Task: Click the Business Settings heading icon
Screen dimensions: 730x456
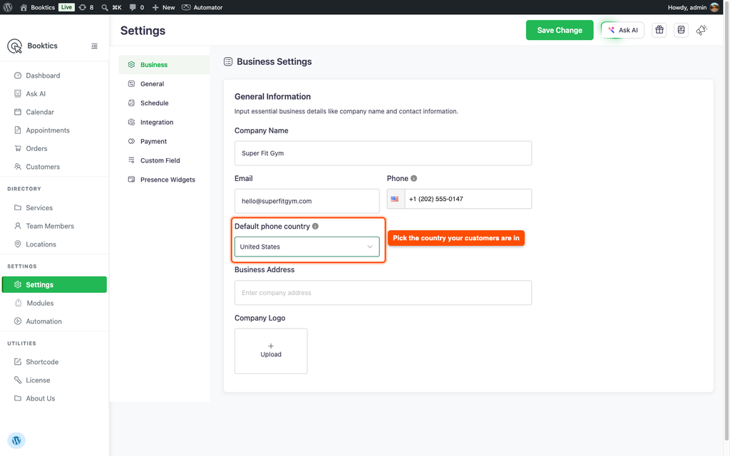Action: coord(228,61)
